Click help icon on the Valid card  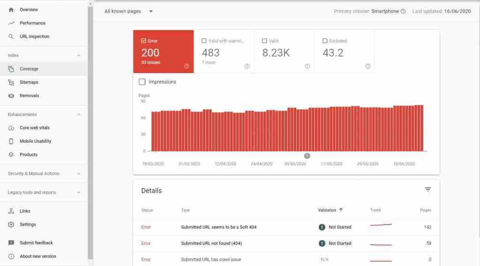(307, 66)
